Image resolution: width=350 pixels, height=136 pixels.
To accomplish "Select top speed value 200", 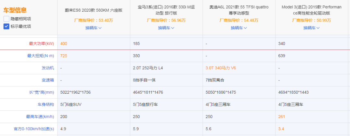I will click(64, 117).
